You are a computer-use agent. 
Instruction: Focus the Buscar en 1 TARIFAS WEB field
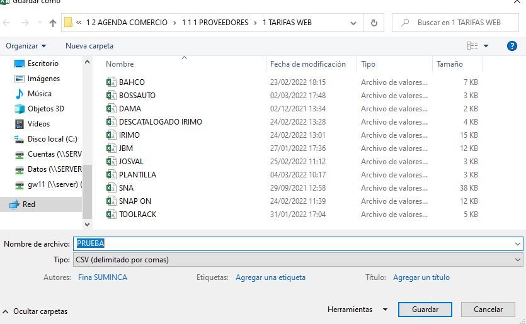coord(455,23)
